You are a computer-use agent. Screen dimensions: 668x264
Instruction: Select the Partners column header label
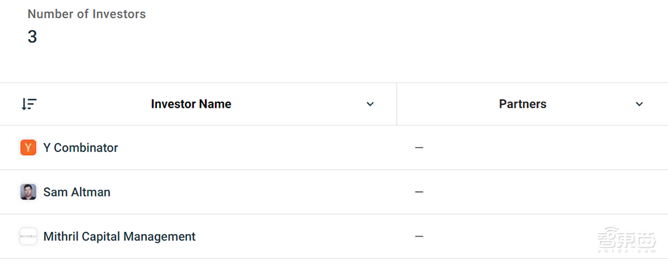[523, 104]
